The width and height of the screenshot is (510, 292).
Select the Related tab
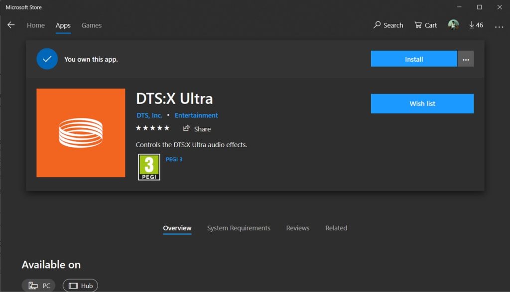tap(336, 228)
